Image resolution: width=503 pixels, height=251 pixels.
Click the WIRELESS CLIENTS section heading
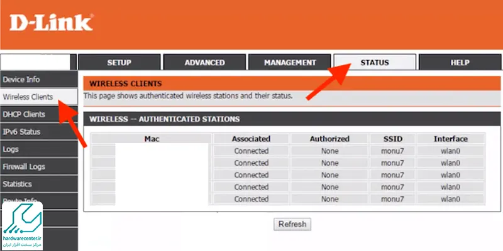(x=126, y=84)
